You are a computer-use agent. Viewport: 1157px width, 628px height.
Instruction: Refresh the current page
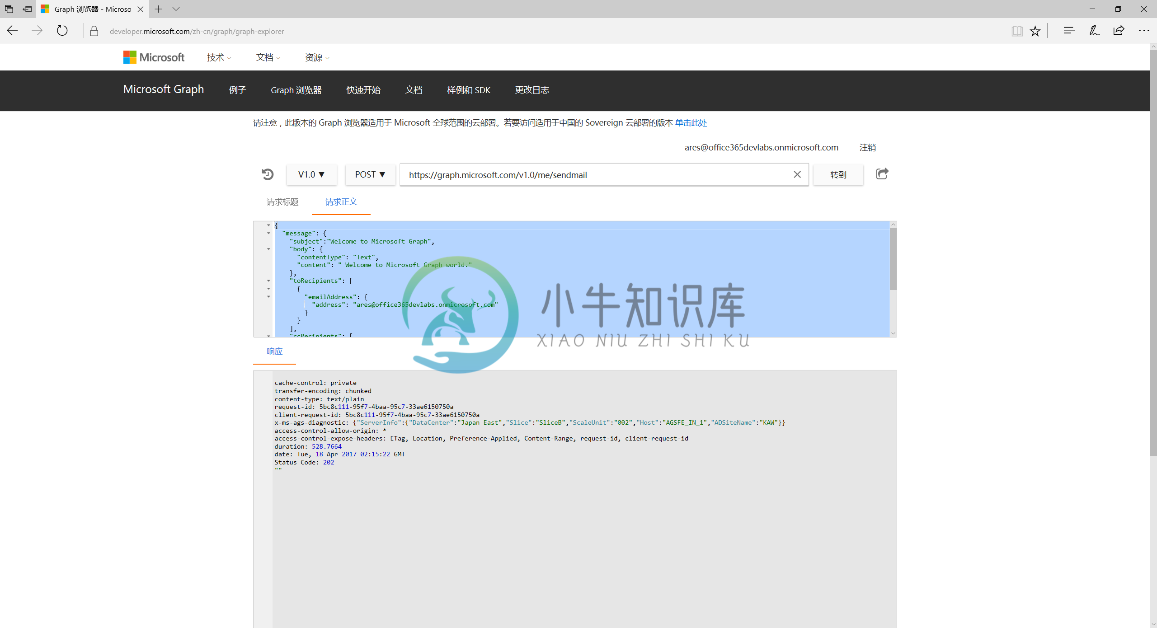click(62, 31)
